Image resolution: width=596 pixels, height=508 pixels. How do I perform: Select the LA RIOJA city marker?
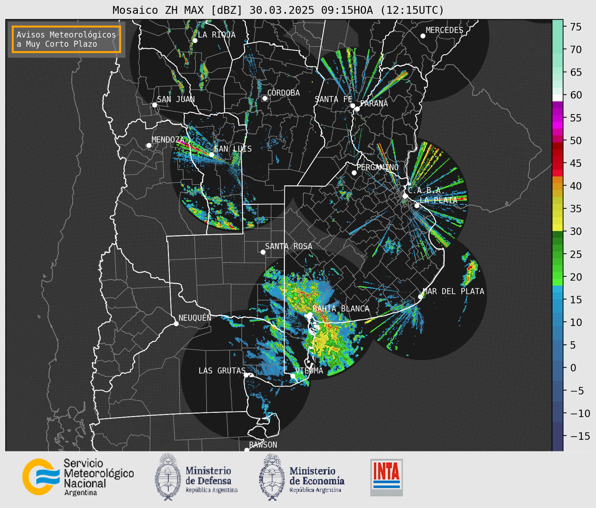[x=195, y=41]
